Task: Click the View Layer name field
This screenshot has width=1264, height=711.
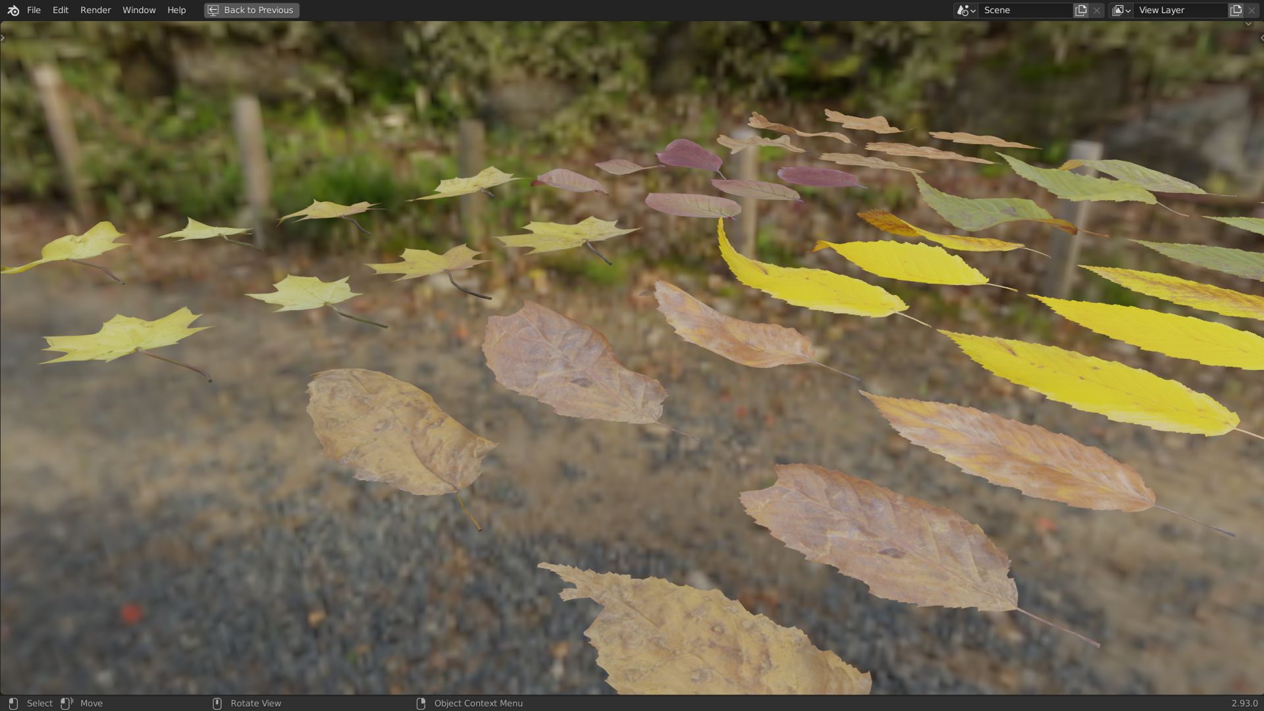Action: pos(1180,10)
